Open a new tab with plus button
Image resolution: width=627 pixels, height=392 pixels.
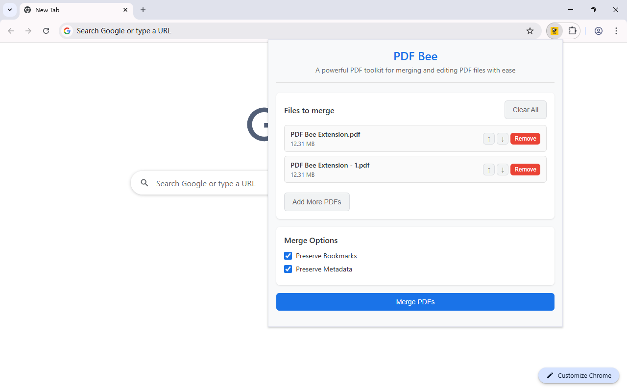[143, 10]
